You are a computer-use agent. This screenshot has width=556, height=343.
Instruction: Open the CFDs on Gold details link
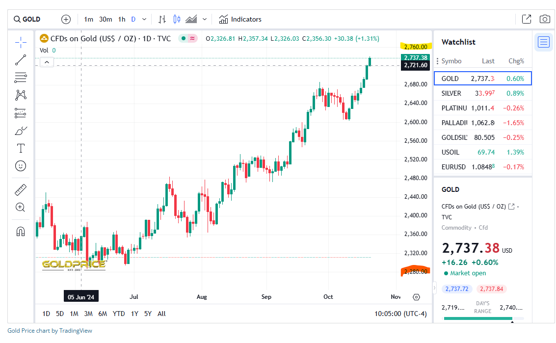tap(511, 207)
